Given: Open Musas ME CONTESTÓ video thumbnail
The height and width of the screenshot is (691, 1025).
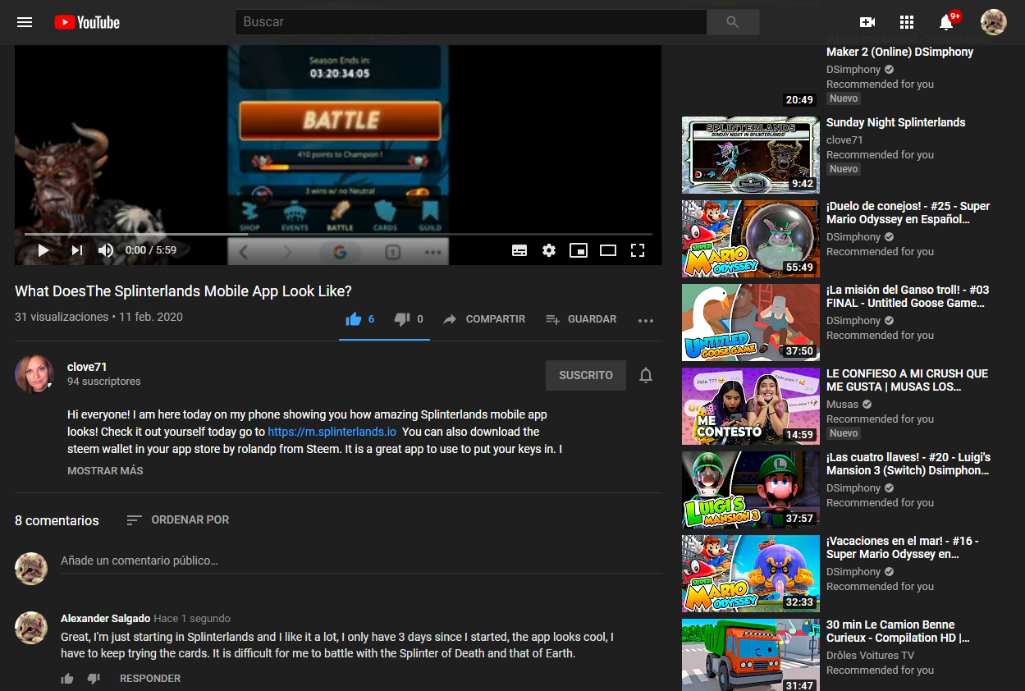Looking at the screenshot, I should 751,406.
